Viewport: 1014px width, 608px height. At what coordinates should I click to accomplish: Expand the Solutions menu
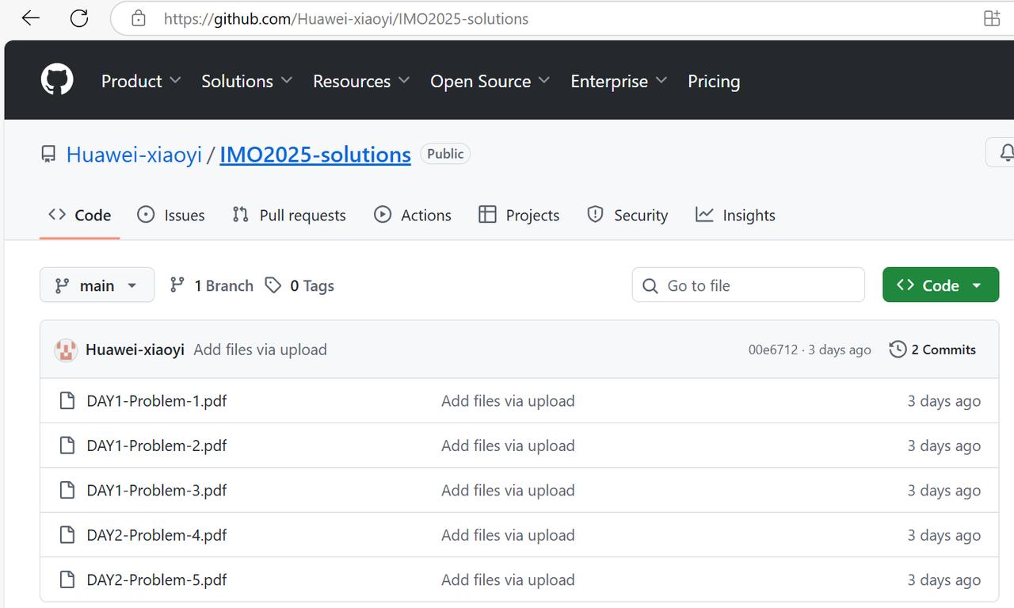pyautogui.click(x=247, y=81)
